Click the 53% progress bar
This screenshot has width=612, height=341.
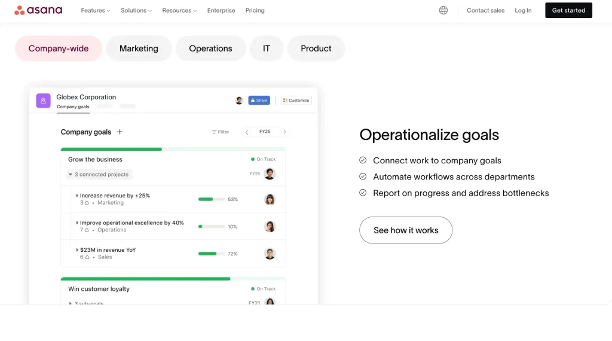[x=211, y=199]
